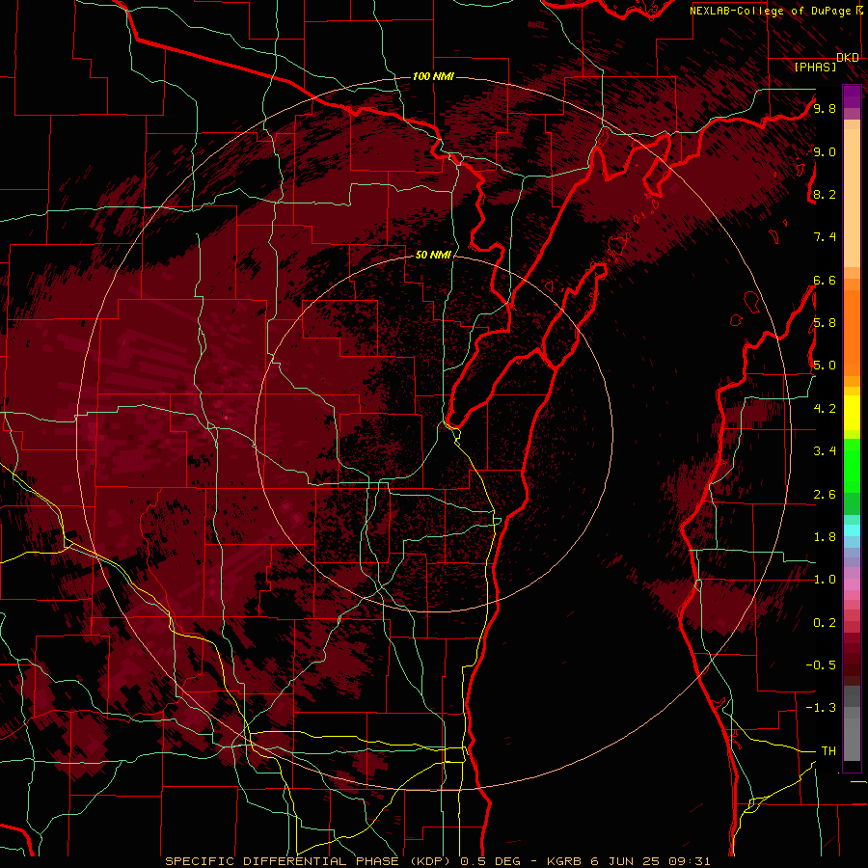Pick the large peach segment of color bar
868x868 pixels.
[852, 198]
